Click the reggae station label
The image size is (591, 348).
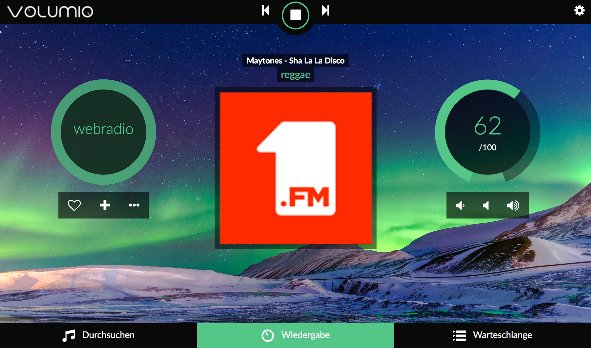(295, 75)
